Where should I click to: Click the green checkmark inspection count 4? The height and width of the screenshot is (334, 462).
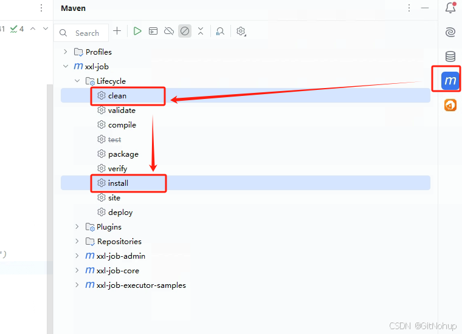[17, 29]
